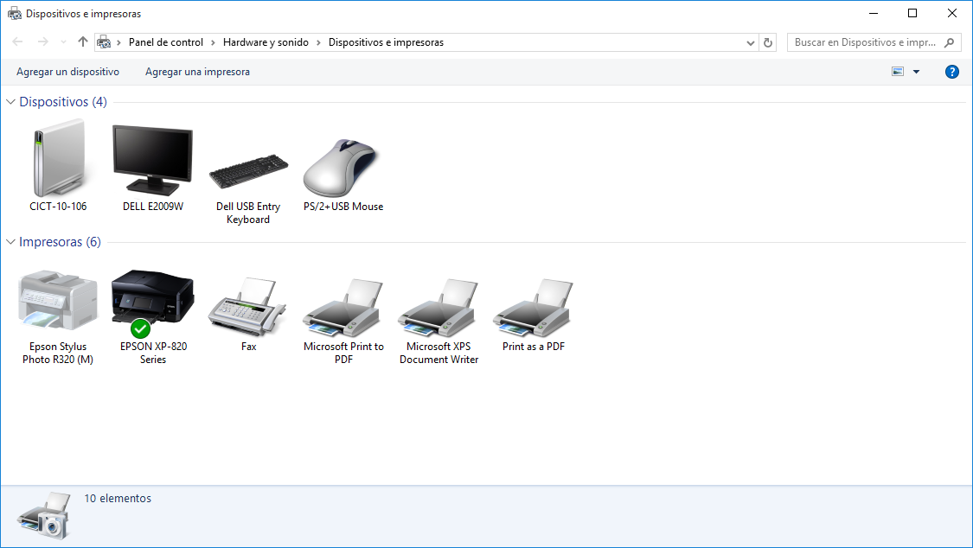Select the PS/2+USB Mouse device
The height and width of the screenshot is (548, 973).
pyautogui.click(x=342, y=167)
